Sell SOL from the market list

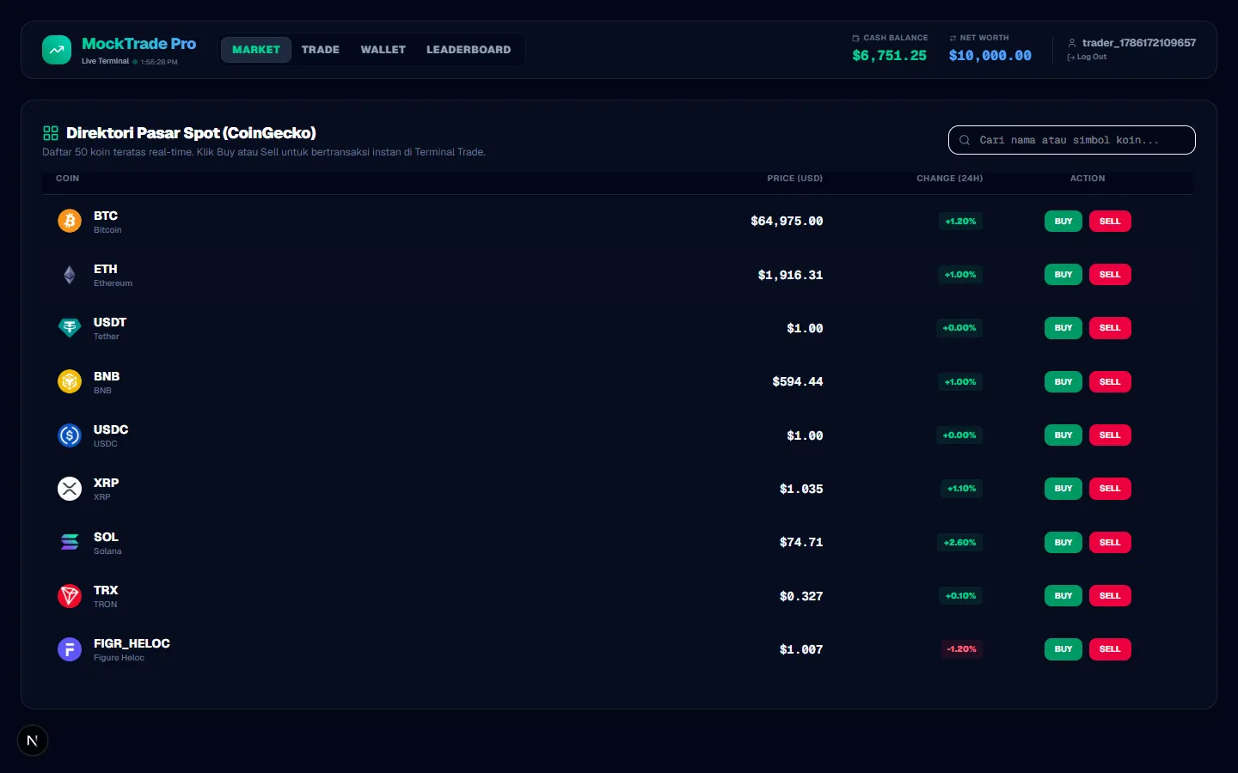click(x=1110, y=543)
